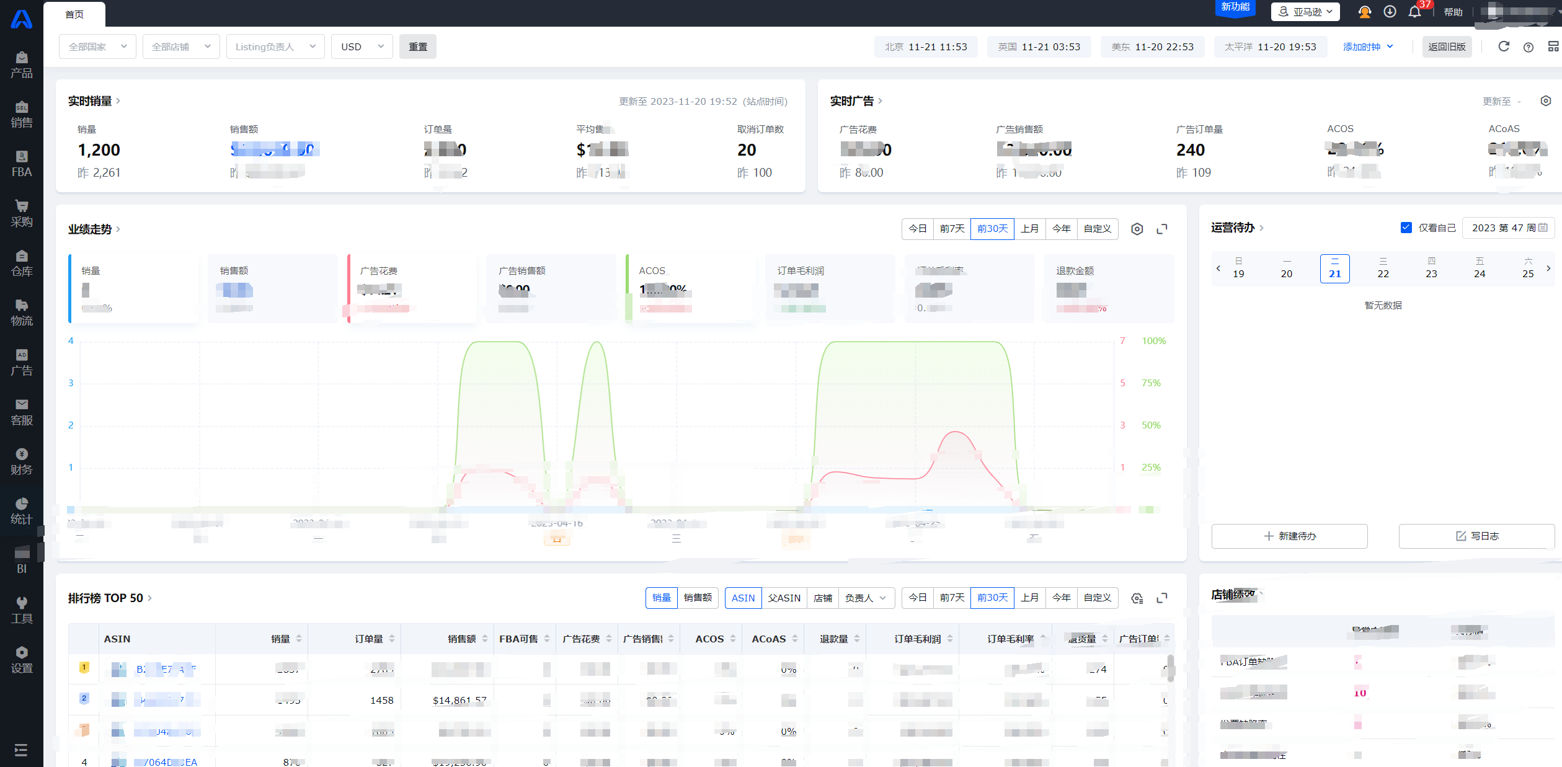This screenshot has height=767, width=1562.
Task: Toggle the 仅看自己 checkbox
Action: (1406, 228)
